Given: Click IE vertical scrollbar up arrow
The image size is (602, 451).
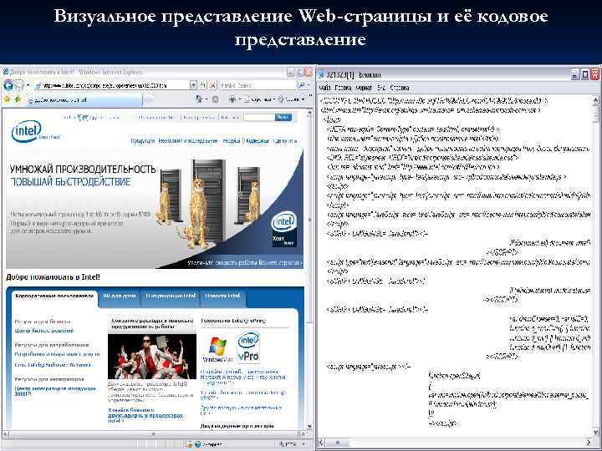Looking at the screenshot, I should click(309, 113).
